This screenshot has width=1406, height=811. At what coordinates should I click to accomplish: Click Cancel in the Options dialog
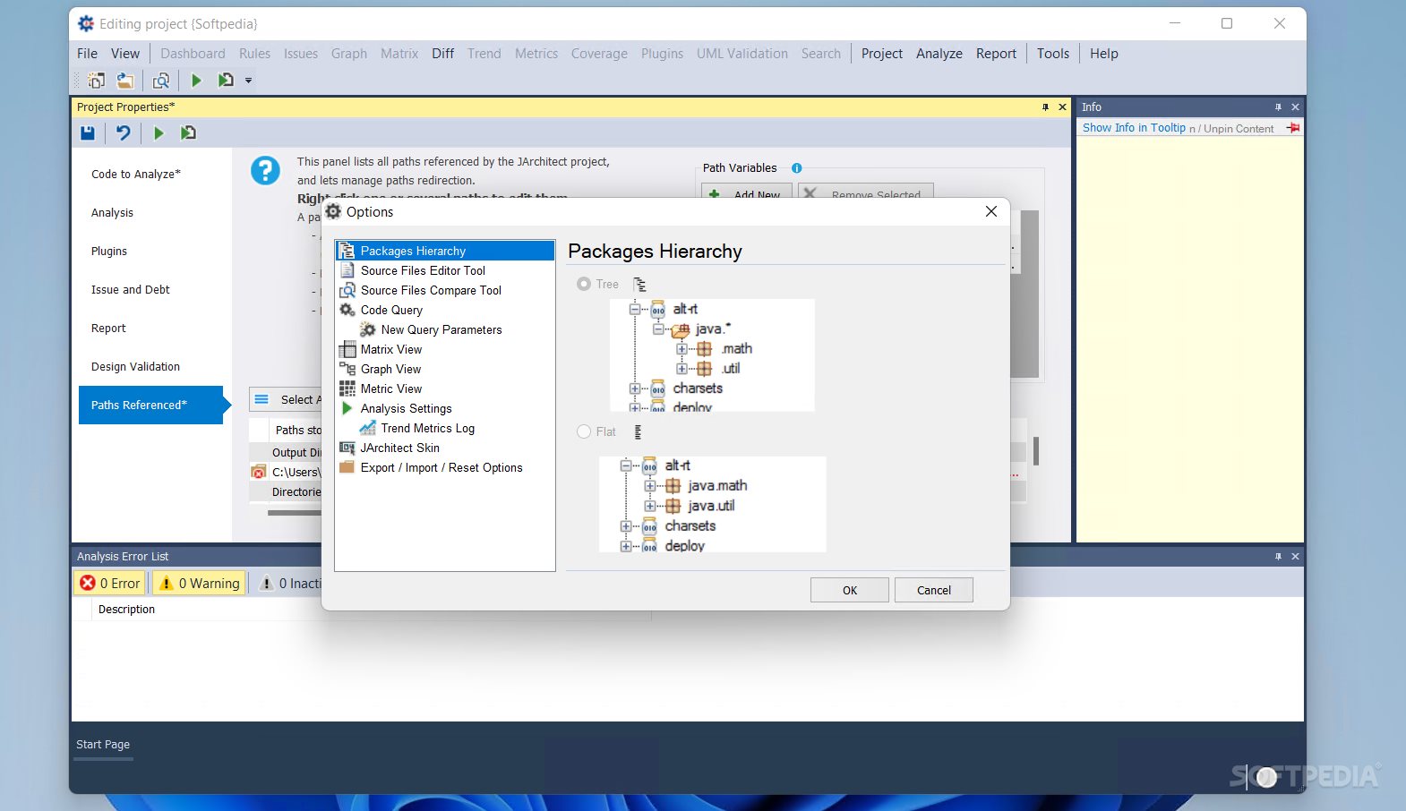[934, 590]
